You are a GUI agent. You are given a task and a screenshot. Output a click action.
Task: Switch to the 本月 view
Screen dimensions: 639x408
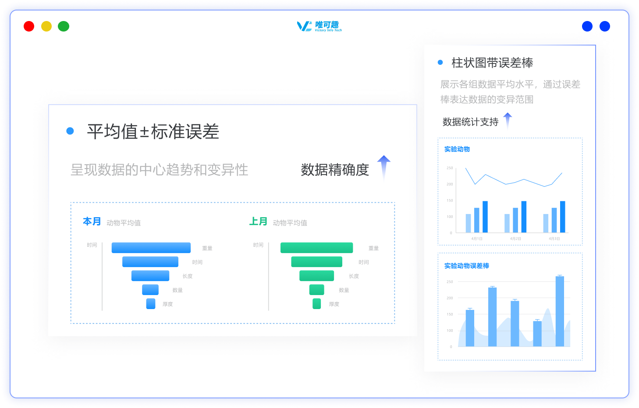tap(91, 222)
